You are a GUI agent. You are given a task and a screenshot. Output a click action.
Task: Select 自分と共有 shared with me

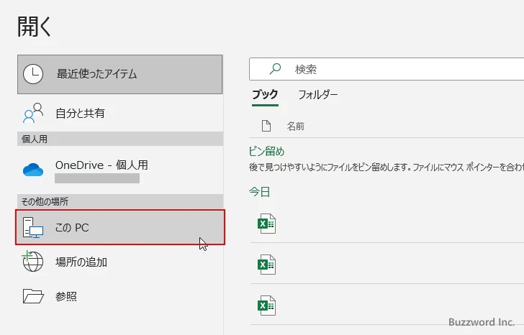point(119,113)
